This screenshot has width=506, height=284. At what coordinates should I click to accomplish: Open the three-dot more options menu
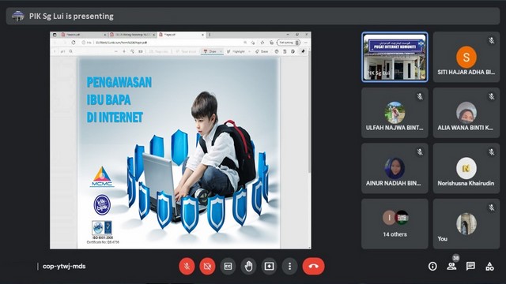[x=290, y=267]
